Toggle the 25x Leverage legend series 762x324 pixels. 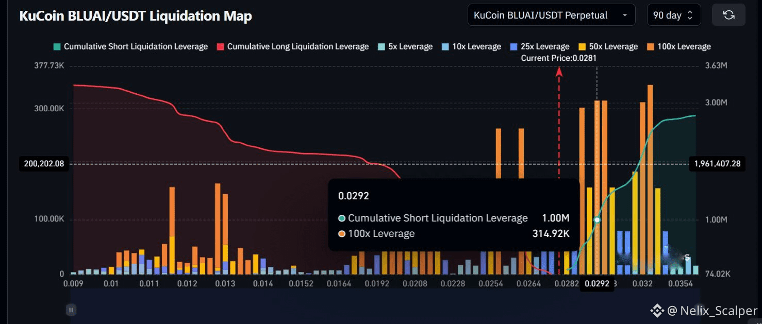pyautogui.click(x=540, y=46)
